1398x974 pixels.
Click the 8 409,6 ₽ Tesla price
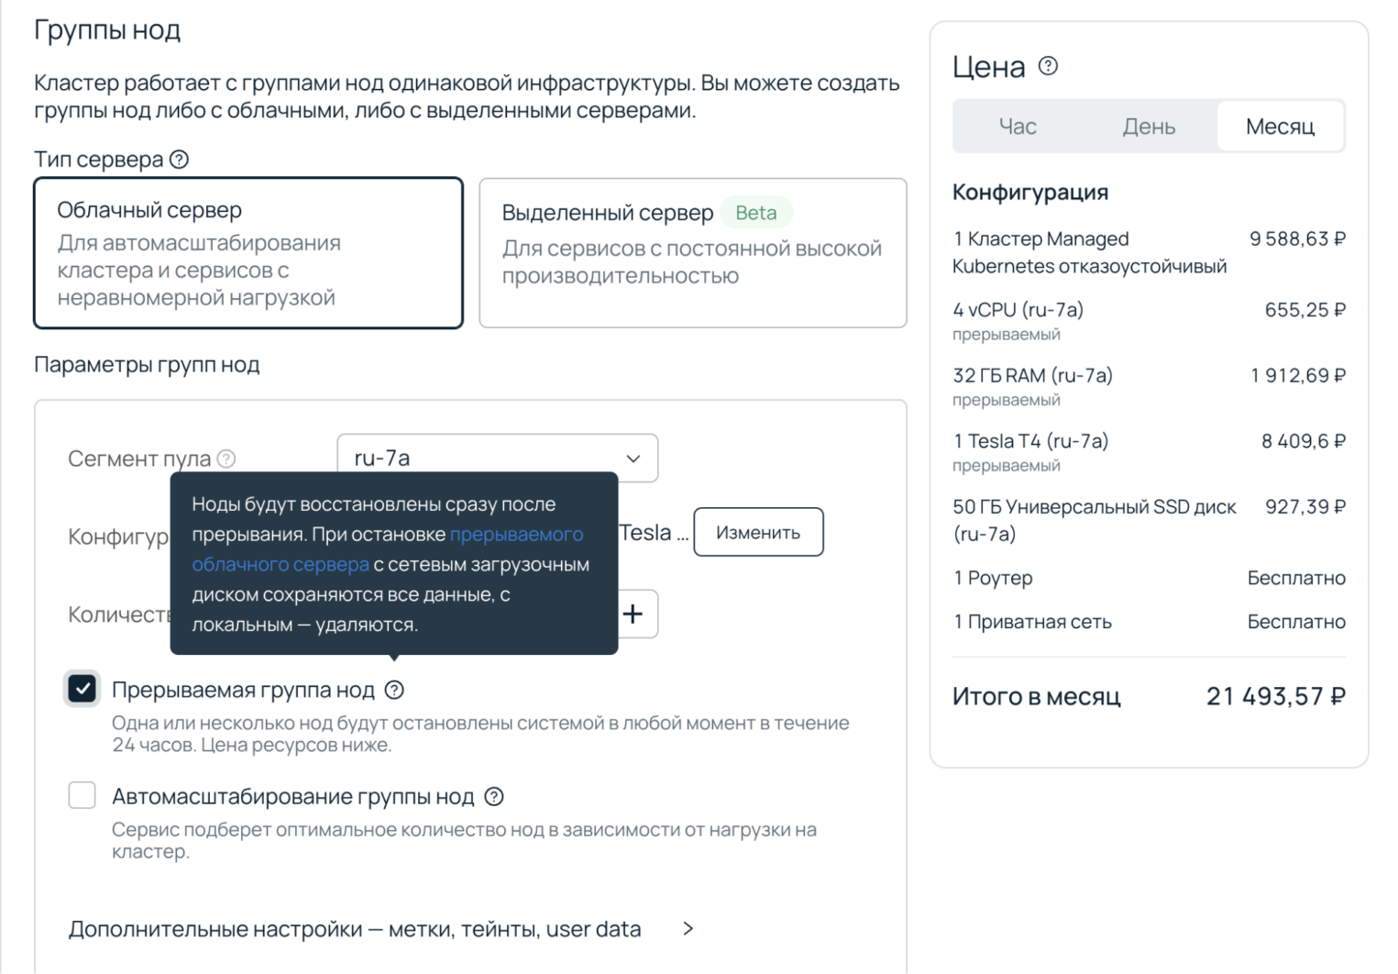tap(1304, 441)
